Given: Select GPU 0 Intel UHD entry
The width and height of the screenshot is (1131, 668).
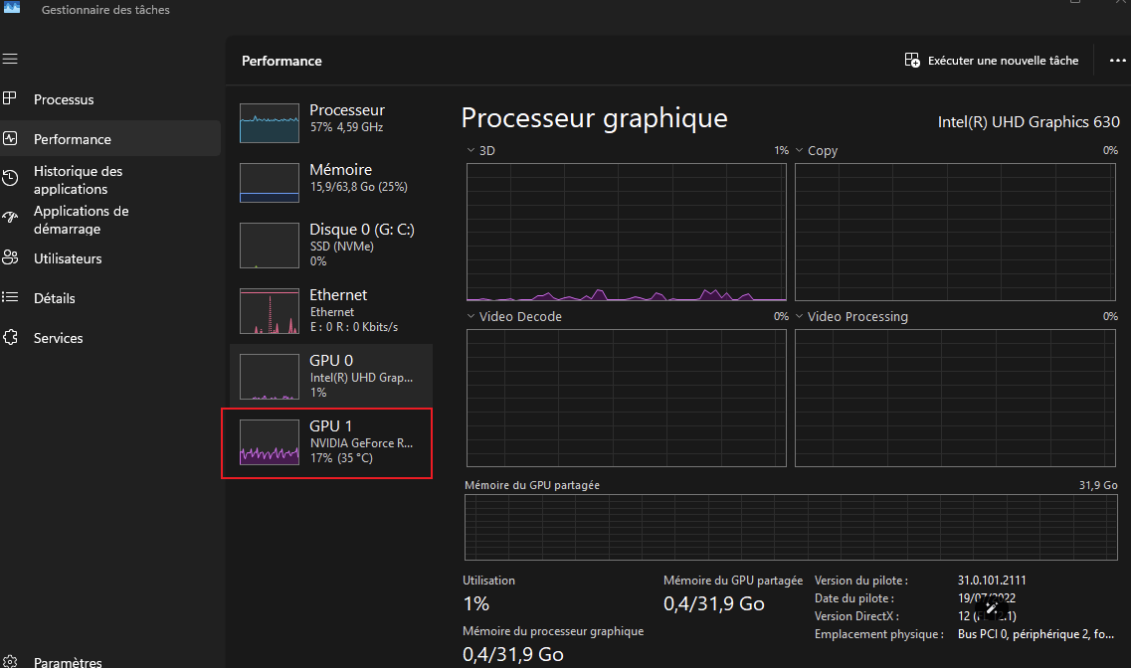Looking at the screenshot, I should [331, 376].
